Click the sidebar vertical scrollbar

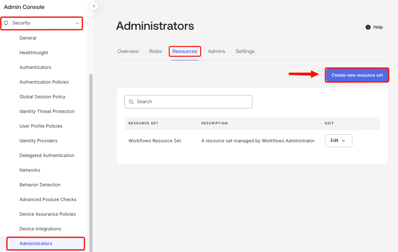click(x=91, y=162)
